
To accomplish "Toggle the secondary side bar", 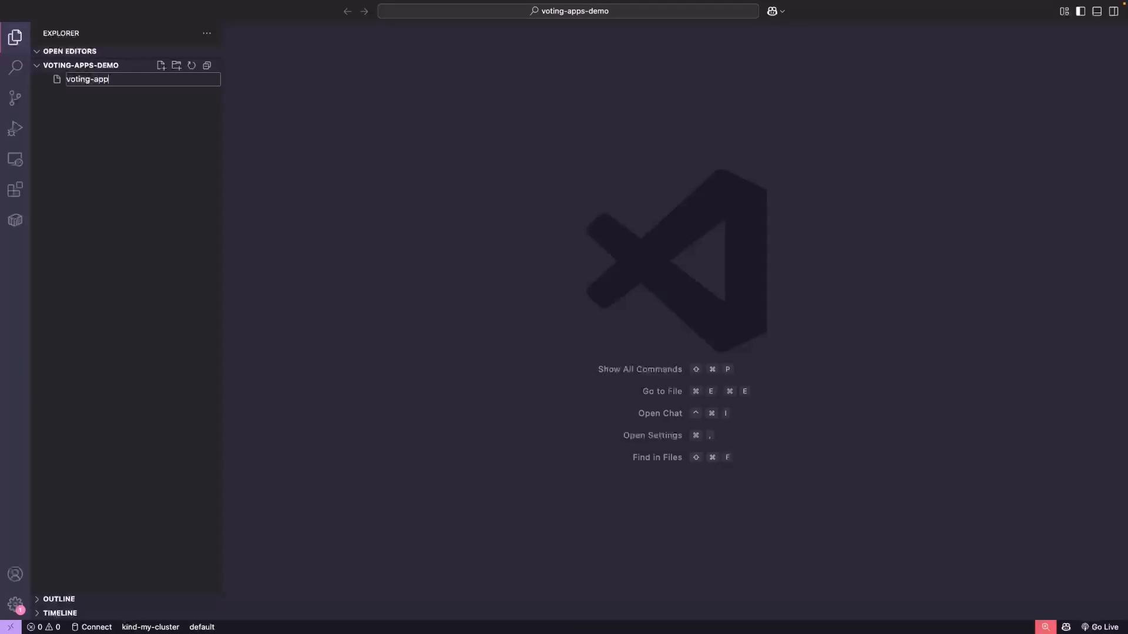I will [1113, 11].
